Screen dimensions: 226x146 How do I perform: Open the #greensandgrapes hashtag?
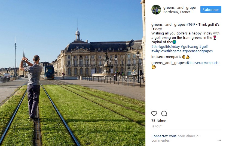197,51
